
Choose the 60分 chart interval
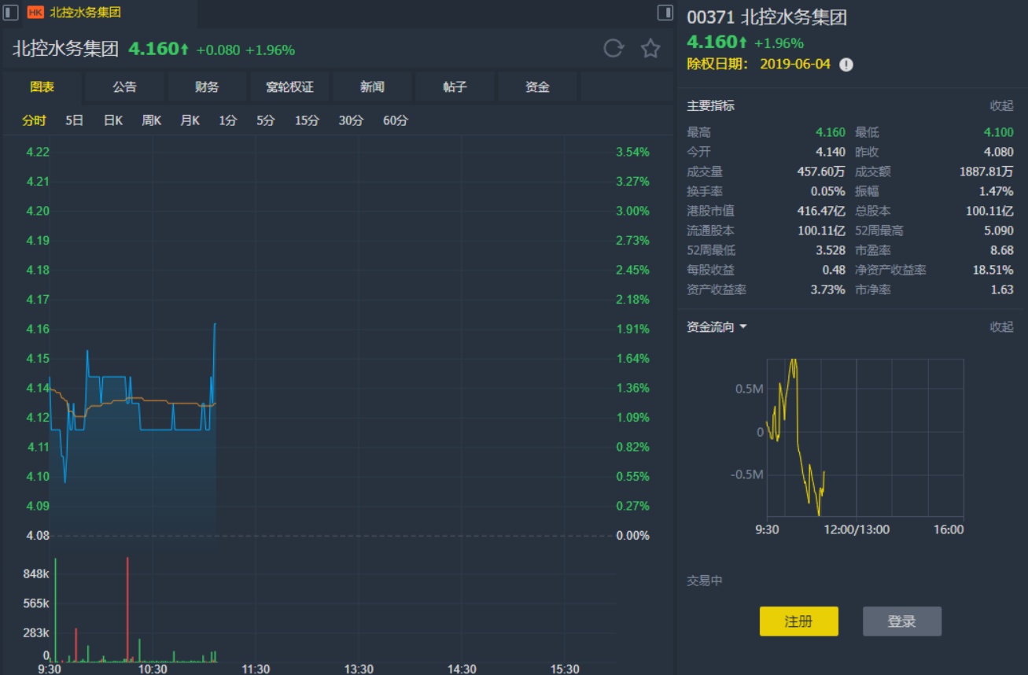click(396, 120)
